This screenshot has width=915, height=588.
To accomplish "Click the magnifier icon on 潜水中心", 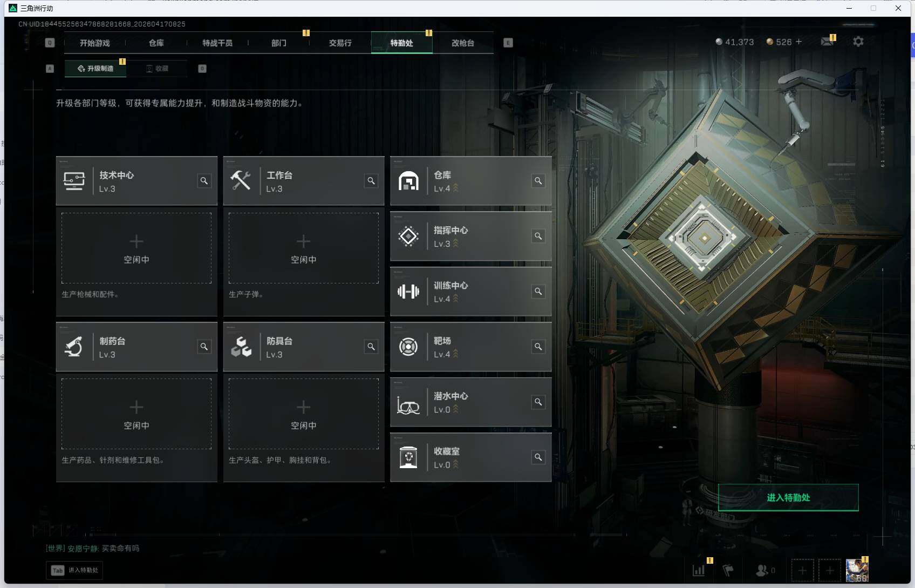I will (538, 402).
